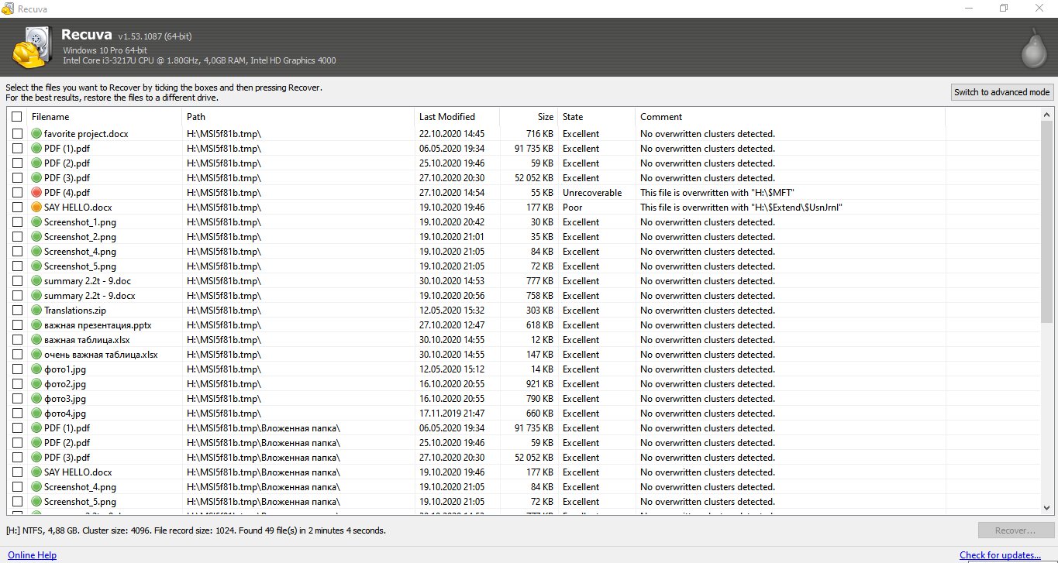Click green dot beside summary 2.2t - 9.docx

pos(36,296)
